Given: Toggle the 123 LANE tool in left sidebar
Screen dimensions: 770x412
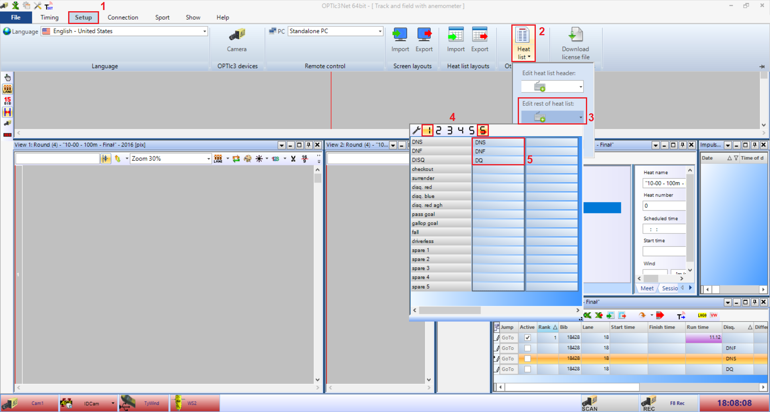Looking at the screenshot, I should pos(8,89).
